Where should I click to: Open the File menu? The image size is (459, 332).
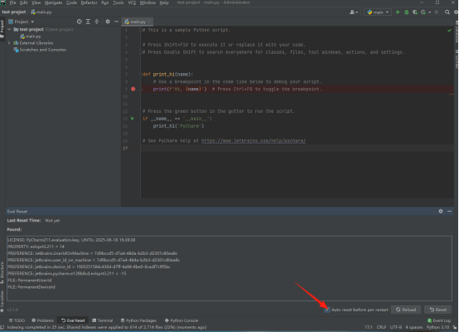12,2
